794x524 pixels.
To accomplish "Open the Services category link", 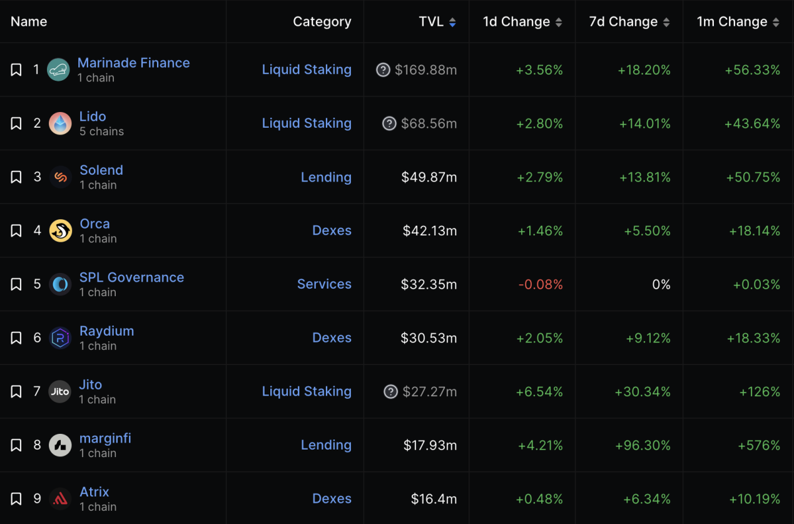I will [324, 284].
